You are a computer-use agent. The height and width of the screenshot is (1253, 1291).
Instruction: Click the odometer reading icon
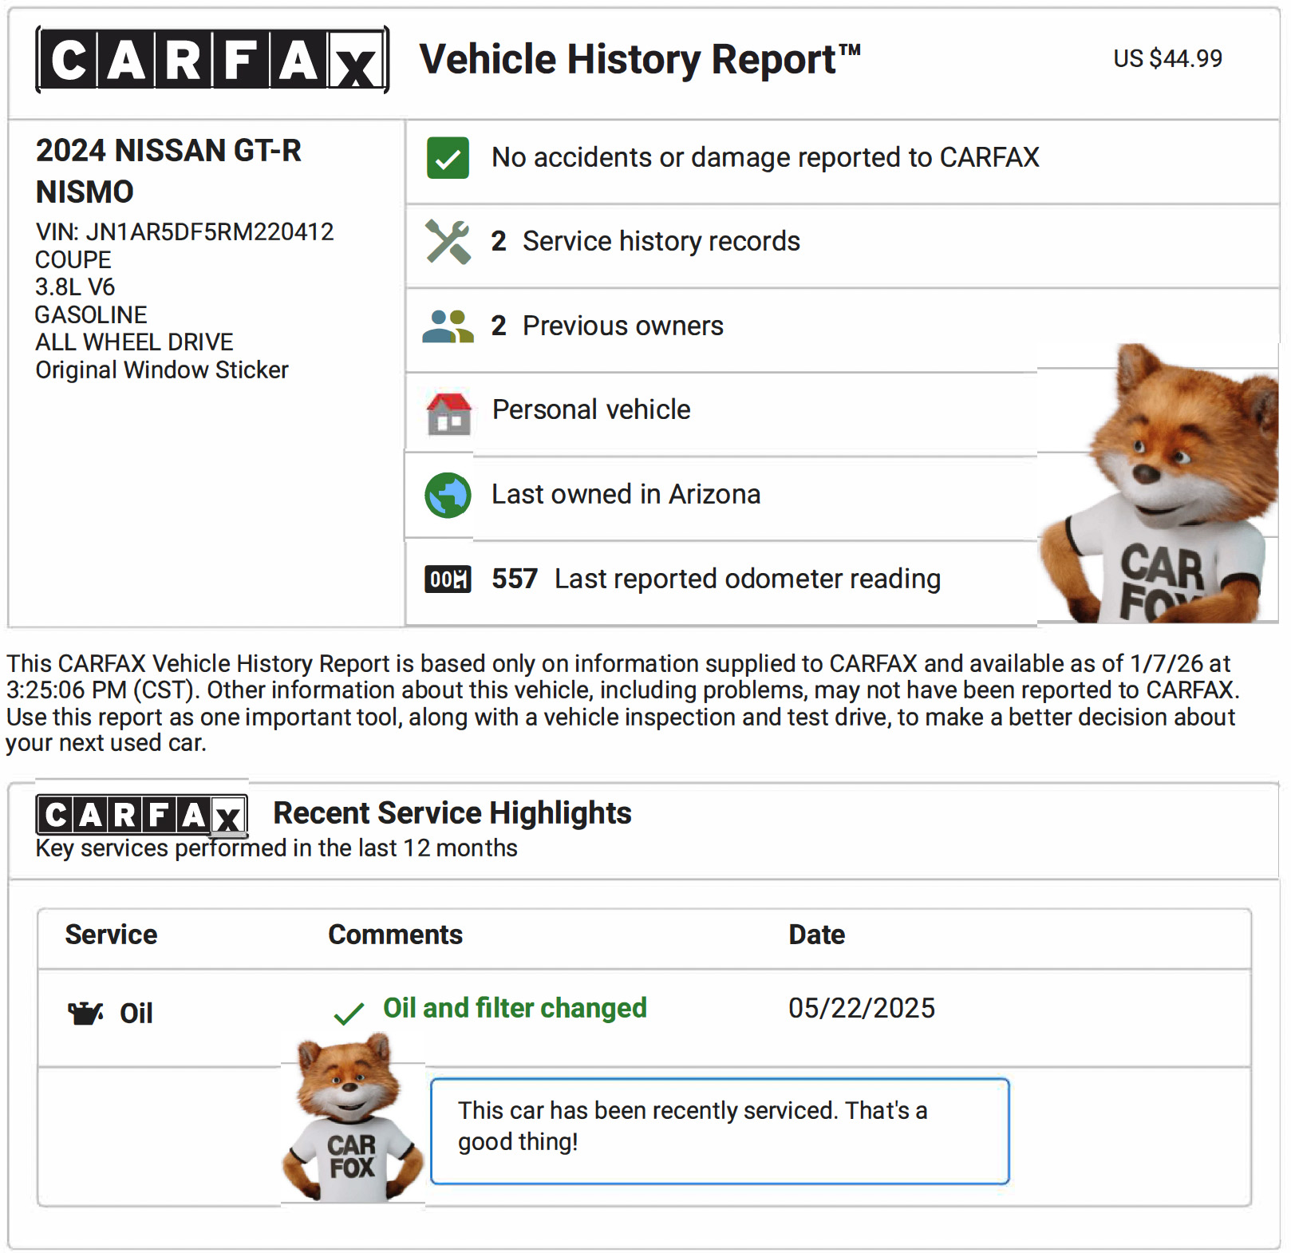(x=448, y=579)
